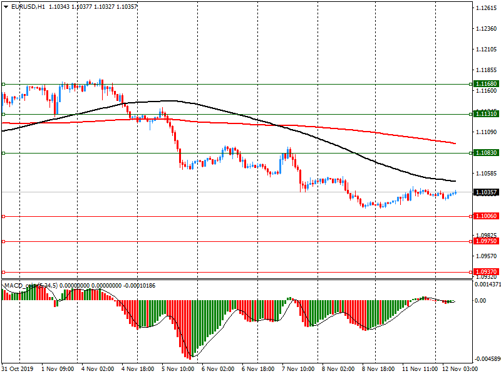Select the 1.11310 green level handle on left

3,114
